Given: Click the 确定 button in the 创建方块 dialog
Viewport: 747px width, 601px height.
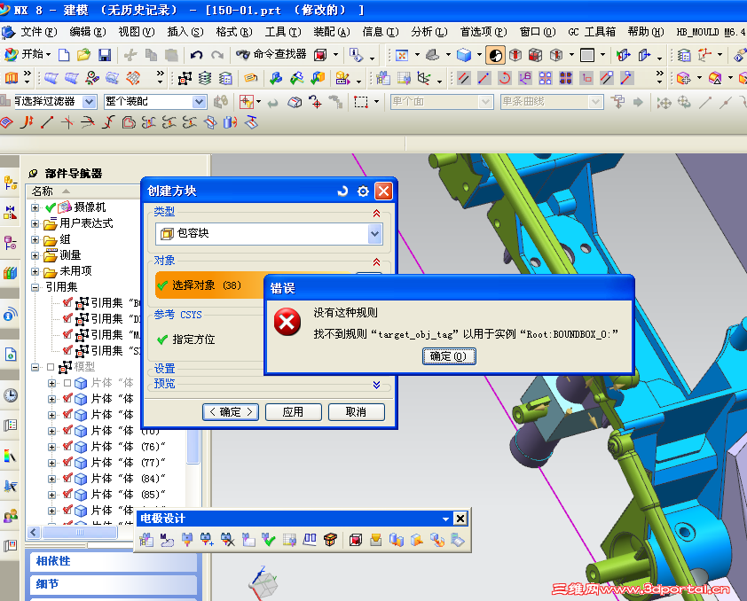Looking at the screenshot, I should pyautogui.click(x=231, y=412).
